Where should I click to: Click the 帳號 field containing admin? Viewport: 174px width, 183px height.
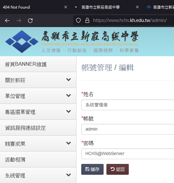127,129
